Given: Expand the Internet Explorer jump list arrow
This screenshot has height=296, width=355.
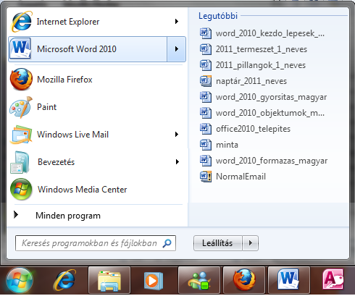Looking at the screenshot, I should point(177,22).
